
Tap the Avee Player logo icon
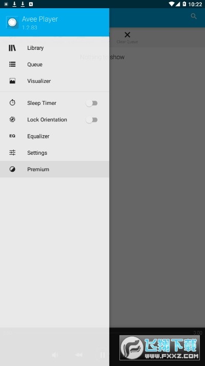tap(12, 23)
